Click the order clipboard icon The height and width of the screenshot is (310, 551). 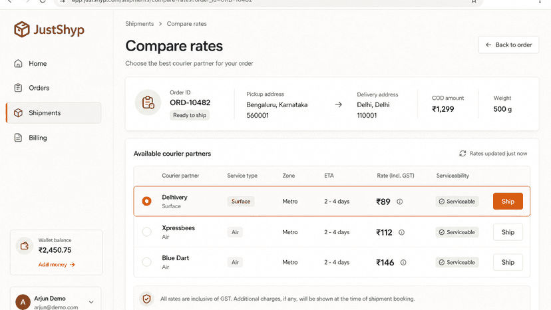click(148, 102)
